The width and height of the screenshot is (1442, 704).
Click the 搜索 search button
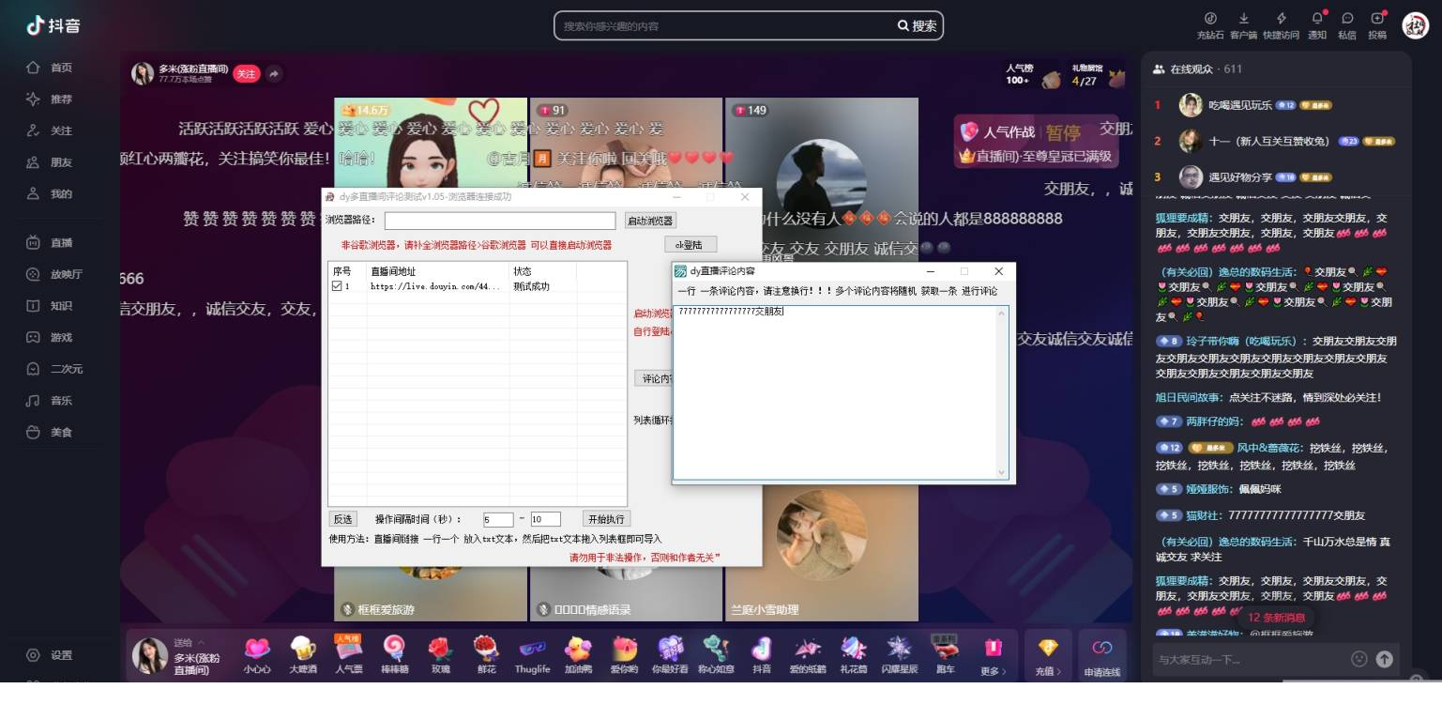click(918, 26)
